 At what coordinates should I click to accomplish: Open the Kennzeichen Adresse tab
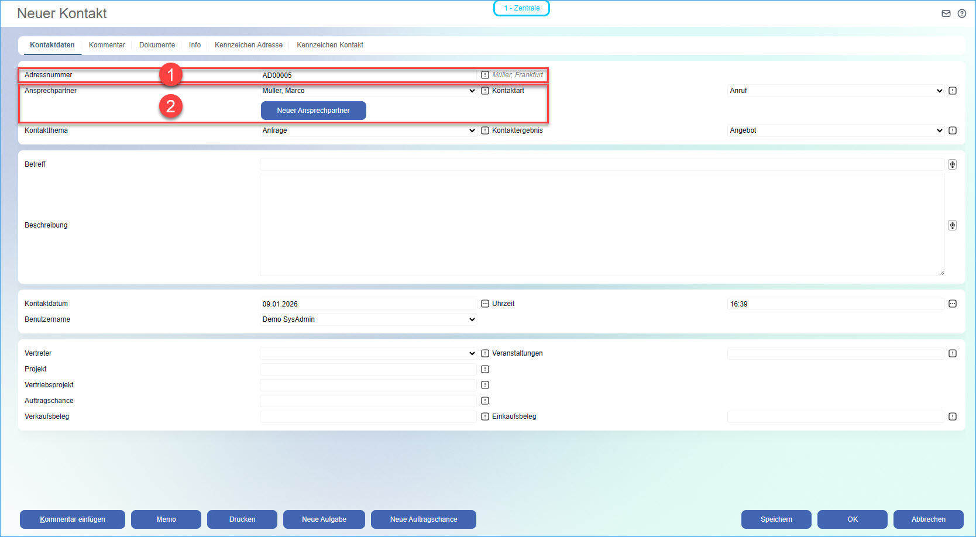click(x=248, y=45)
